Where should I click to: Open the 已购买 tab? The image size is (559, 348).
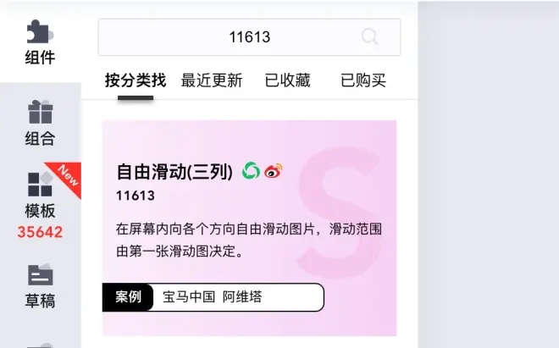(363, 80)
